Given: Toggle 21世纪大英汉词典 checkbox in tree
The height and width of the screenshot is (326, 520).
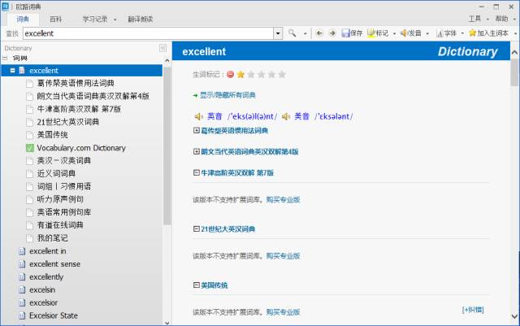Looking at the screenshot, I should pyautogui.click(x=30, y=122).
